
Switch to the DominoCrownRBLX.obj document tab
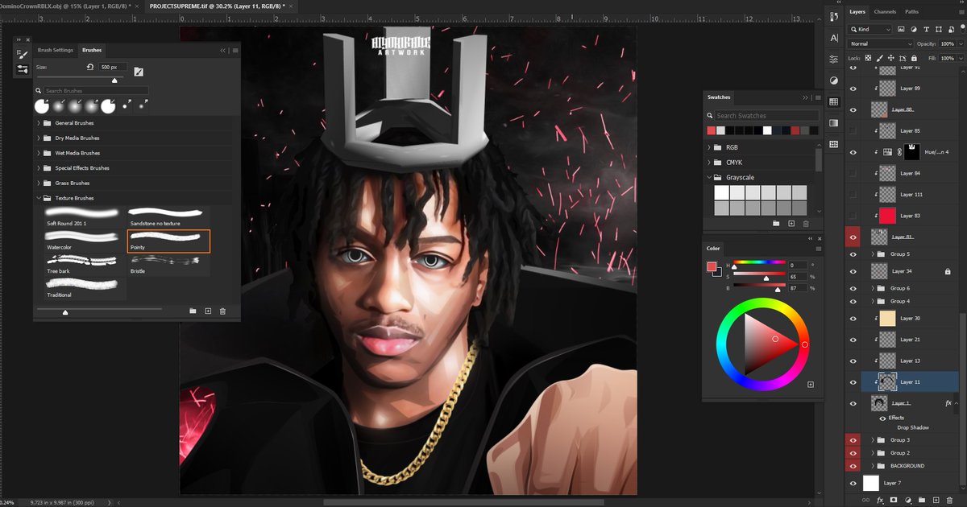[64, 6]
